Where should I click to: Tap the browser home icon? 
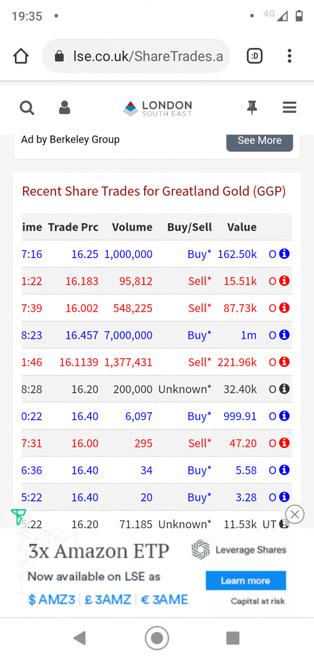tap(21, 56)
